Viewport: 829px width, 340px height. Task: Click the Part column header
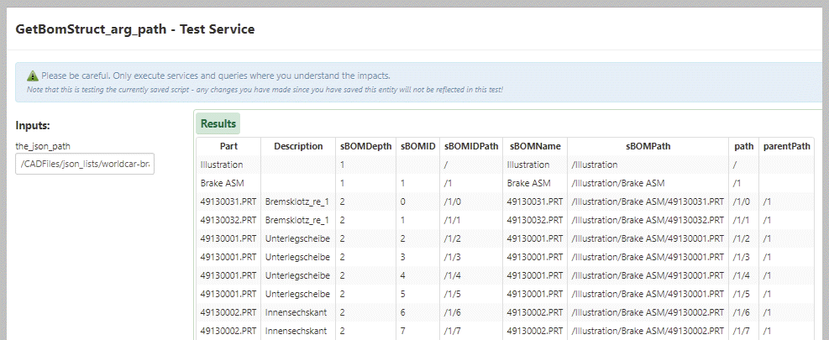click(x=228, y=146)
